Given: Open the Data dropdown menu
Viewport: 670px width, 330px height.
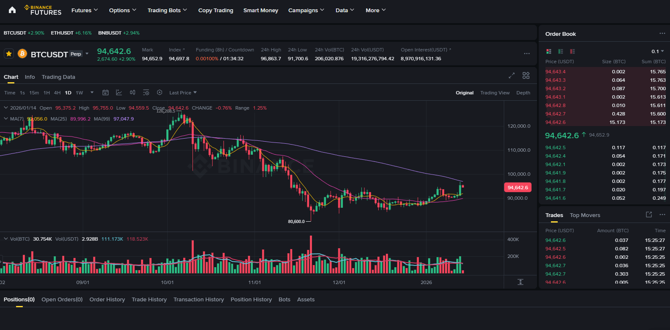Looking at the screenshot, I should (345, 10).
